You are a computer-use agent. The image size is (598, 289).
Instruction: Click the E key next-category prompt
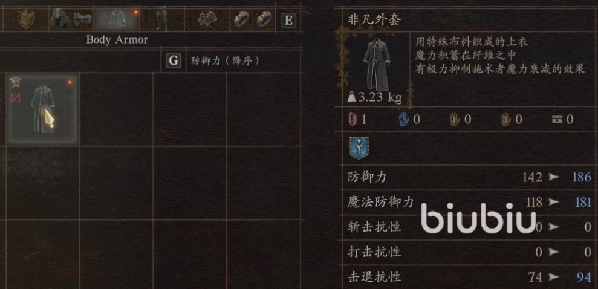click(x=288, y=20)
